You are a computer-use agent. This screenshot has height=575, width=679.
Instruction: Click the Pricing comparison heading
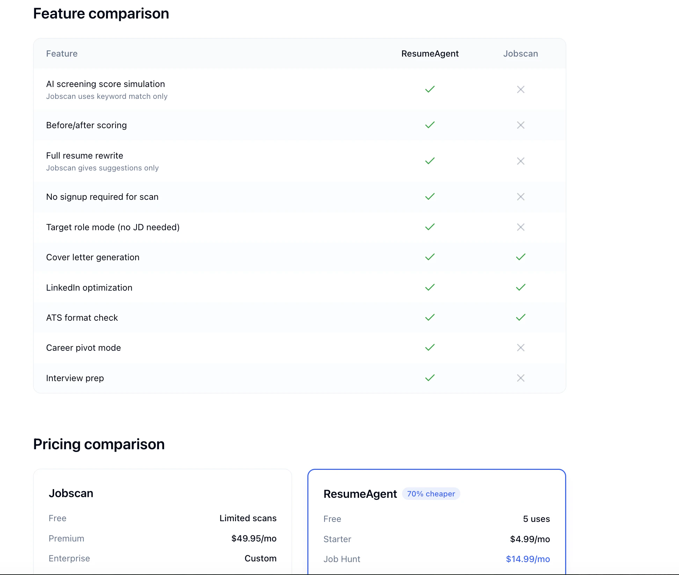(x=99, y=444)
